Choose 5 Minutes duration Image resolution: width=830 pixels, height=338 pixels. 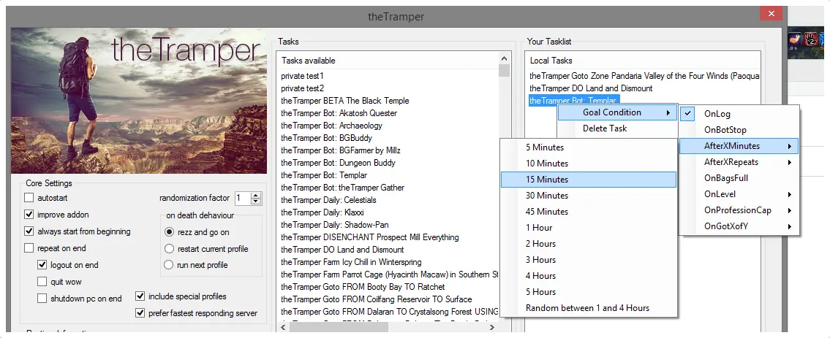(x=589, y=147)
